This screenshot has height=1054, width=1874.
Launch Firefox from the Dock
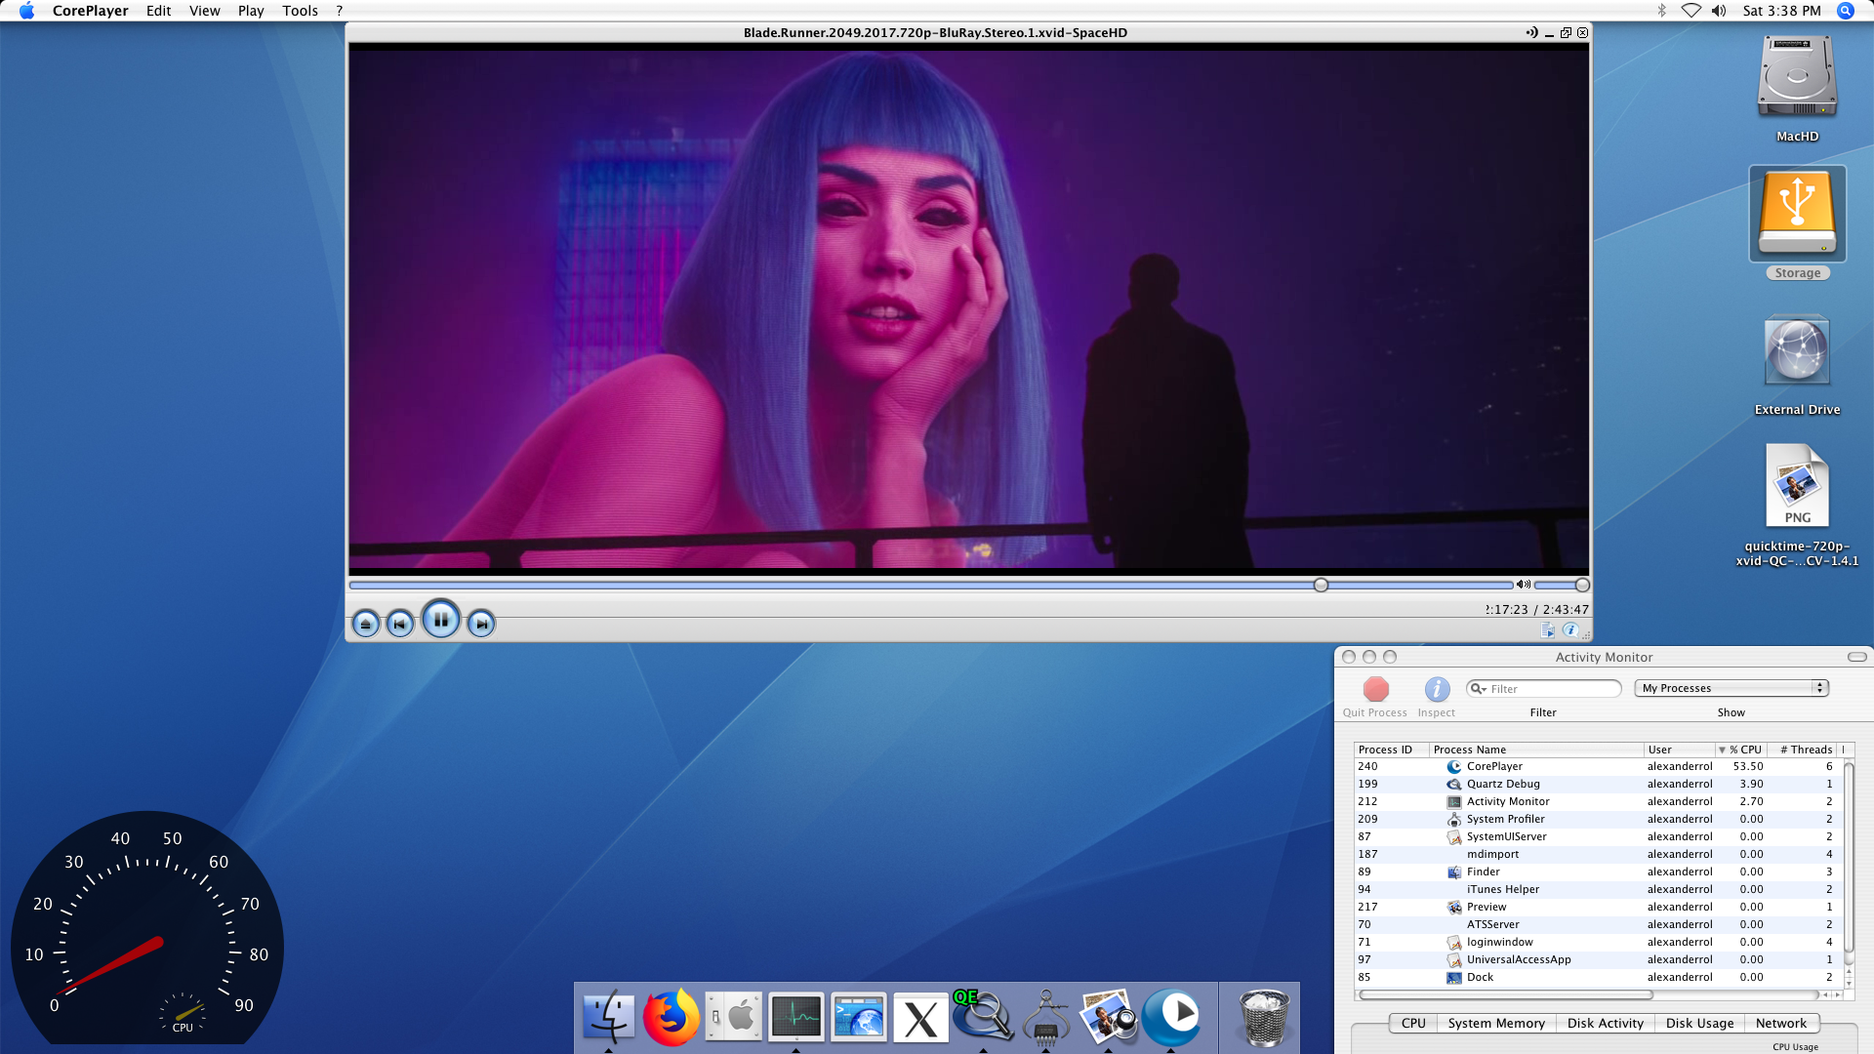tap(671, 1018)
